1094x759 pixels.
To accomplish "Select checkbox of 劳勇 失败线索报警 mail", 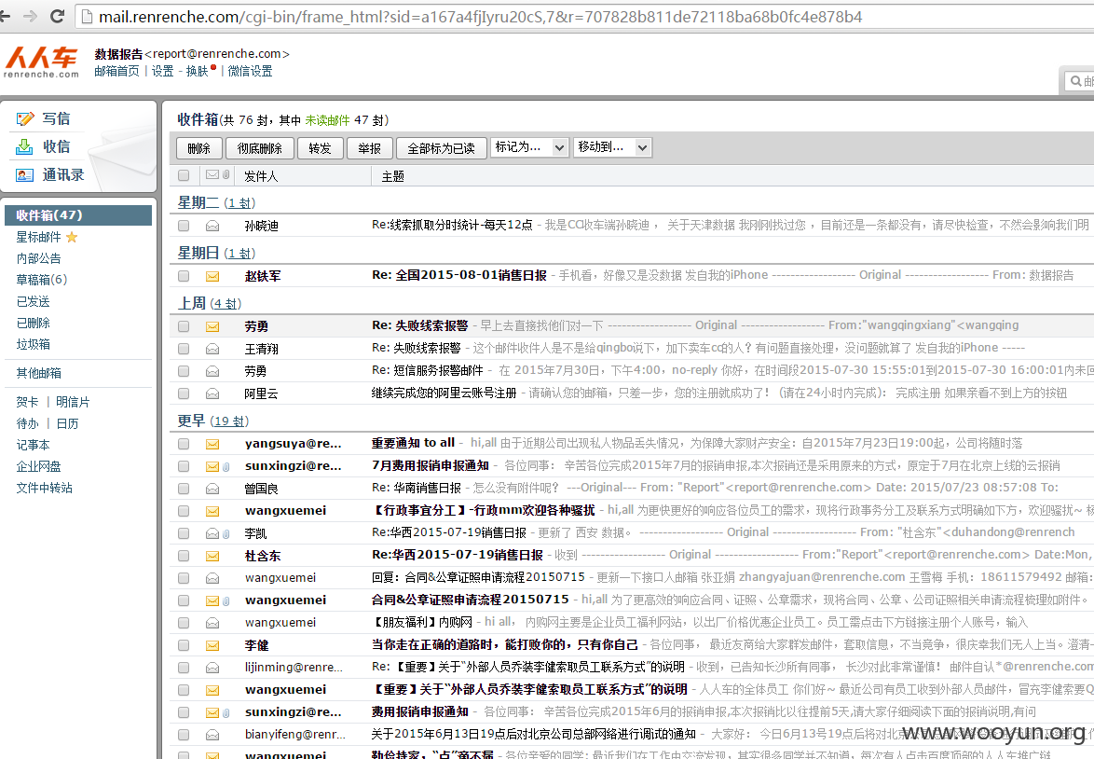I will (184, 326).
